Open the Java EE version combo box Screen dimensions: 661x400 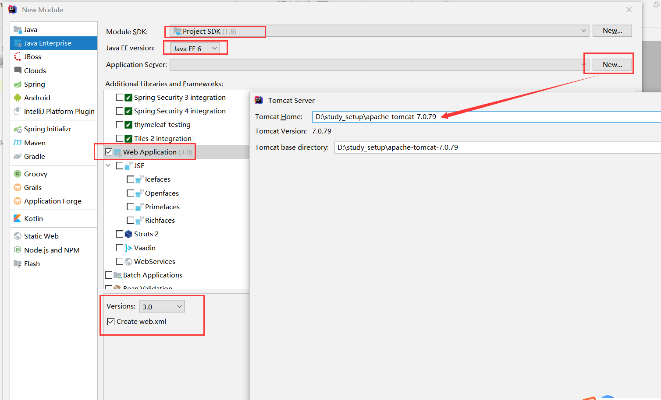195,48
